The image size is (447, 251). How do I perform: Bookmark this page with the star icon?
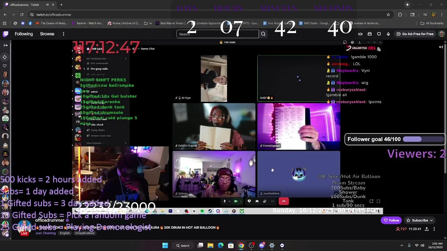(x=388, y=15)
